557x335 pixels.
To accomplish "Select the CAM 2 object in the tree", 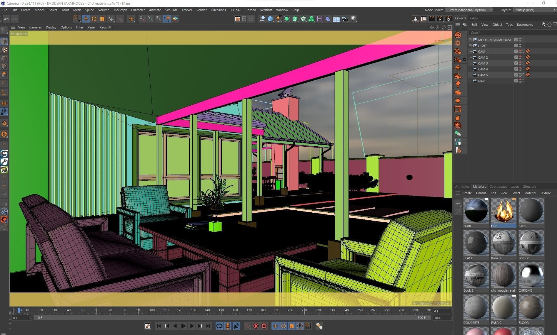I will point(483,57).
